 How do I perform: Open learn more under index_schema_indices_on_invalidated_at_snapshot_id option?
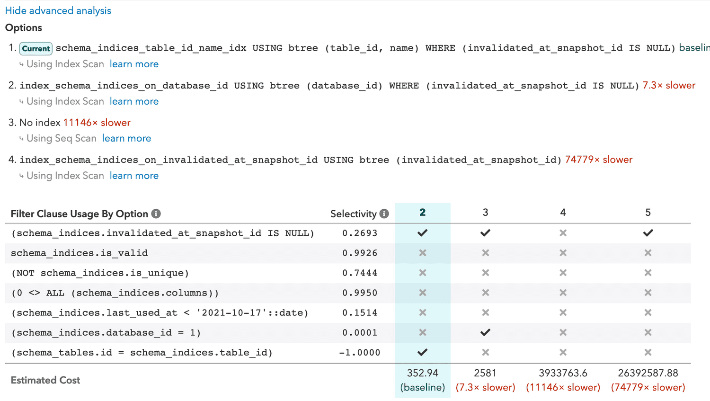pos(134,176)
